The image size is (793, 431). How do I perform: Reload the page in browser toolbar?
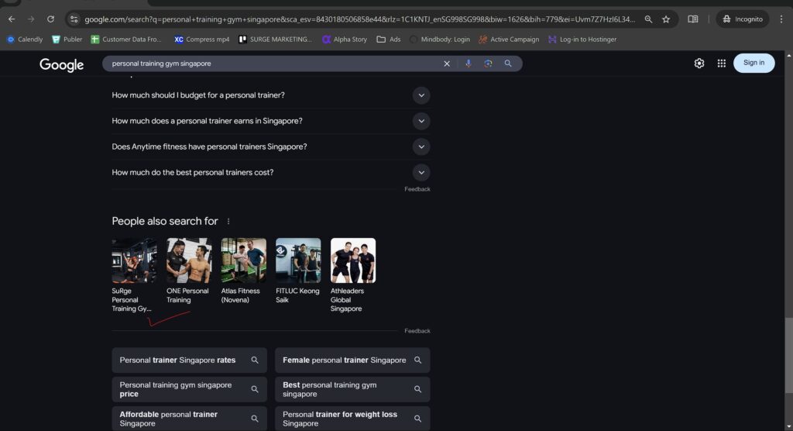[50, 19]
